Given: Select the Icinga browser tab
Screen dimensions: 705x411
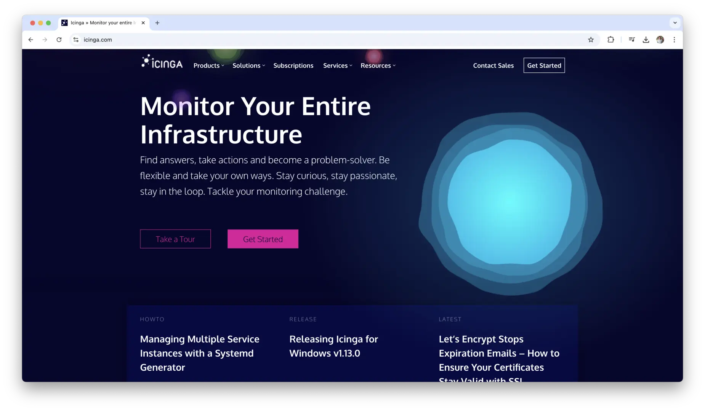Looking at the screenshot, I should [103, 23].
